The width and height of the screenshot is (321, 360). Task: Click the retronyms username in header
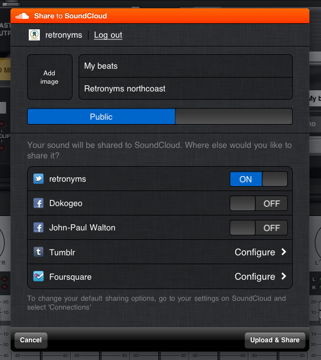click(64, 35)
